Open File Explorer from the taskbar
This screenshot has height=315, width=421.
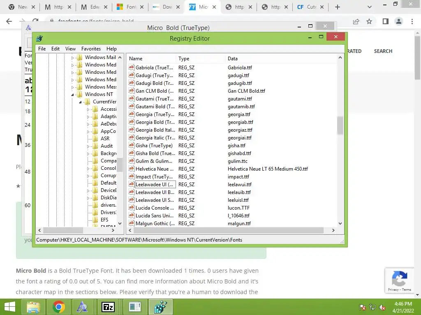coord(33,307)
